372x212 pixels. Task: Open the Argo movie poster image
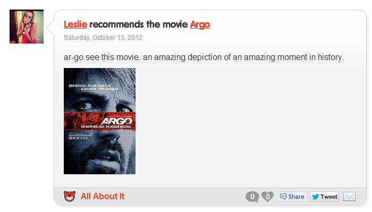point(100,121)
